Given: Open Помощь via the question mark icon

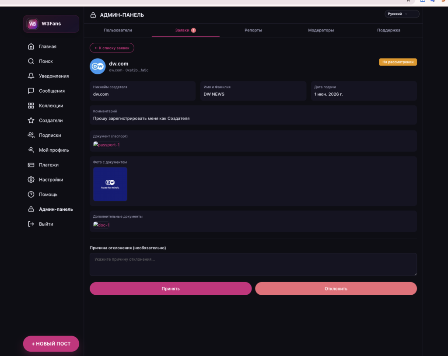Looking at the screenshot, I should (x=31, y=195).
